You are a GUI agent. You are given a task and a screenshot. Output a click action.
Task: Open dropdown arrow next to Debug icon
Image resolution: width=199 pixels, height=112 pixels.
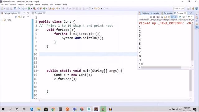coord(26,8)
